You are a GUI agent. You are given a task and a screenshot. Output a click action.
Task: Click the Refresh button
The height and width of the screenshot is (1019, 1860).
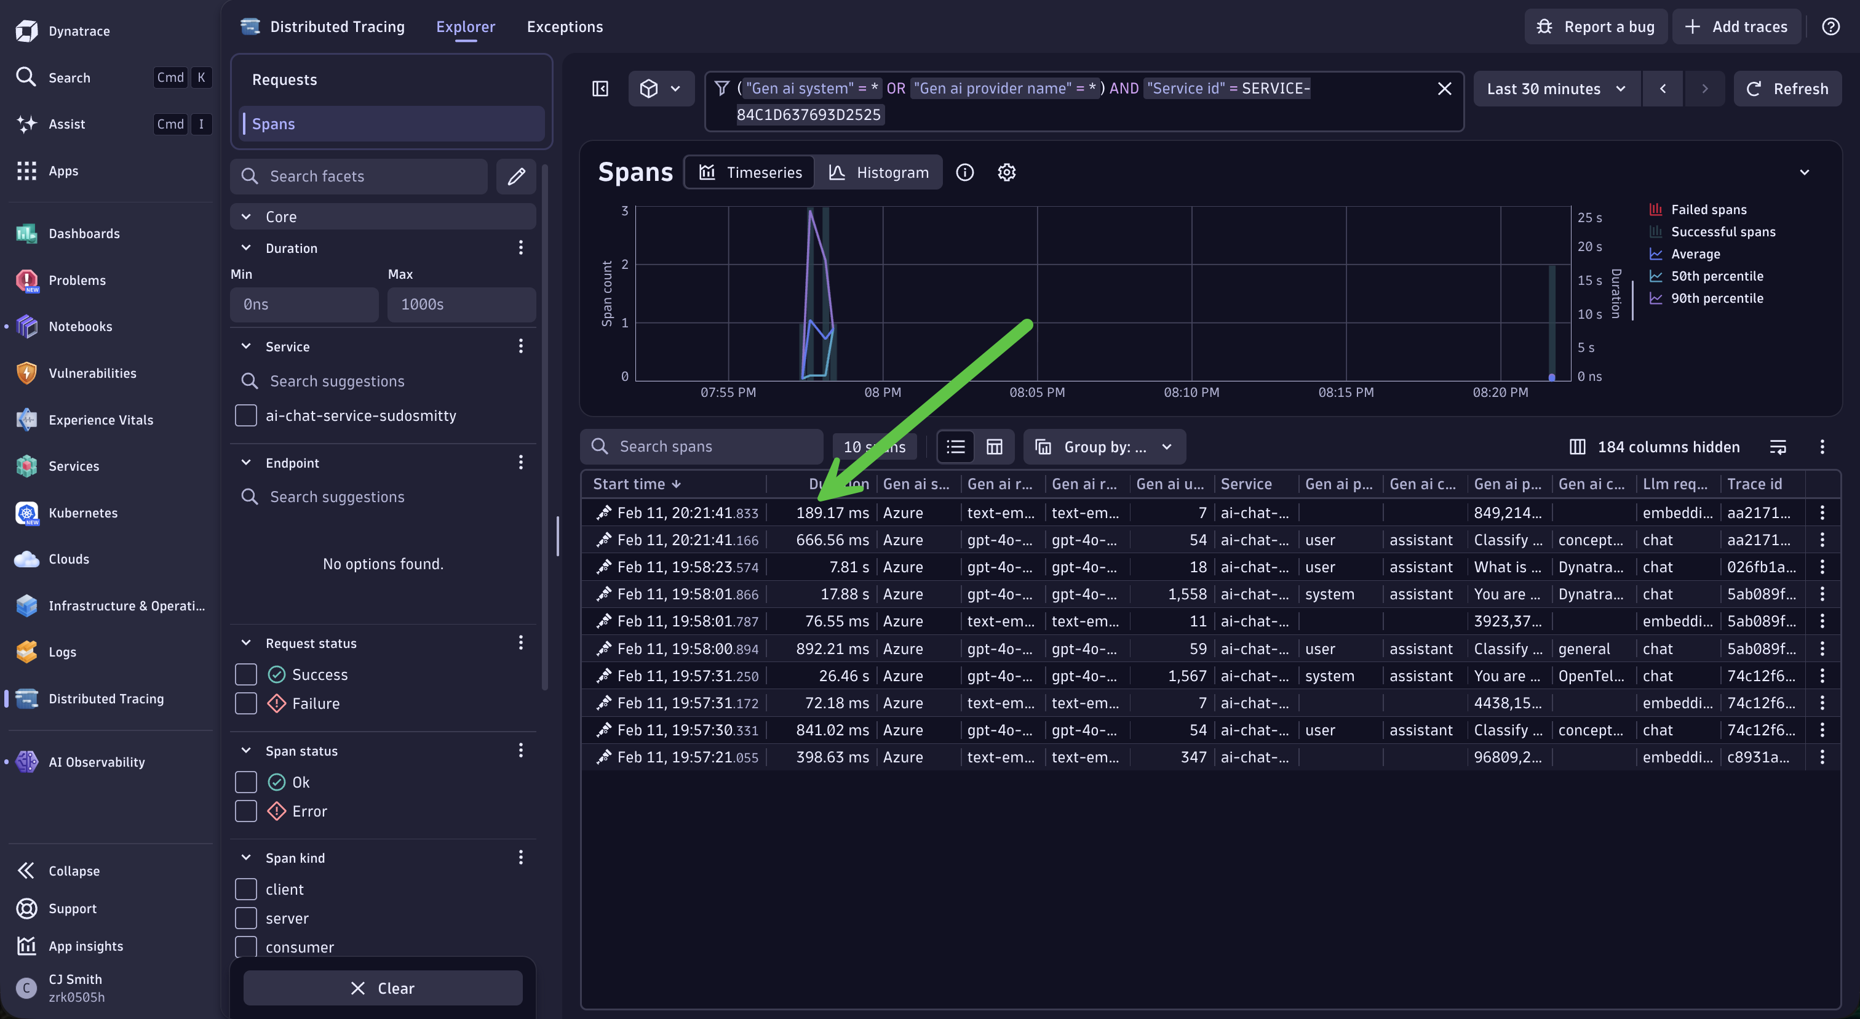pyautogui.click(x=1787, y=89)
